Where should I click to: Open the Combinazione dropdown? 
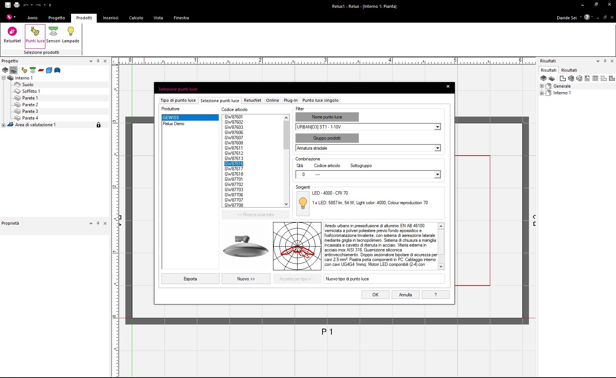pyautogui.click(x=437, y=175)
